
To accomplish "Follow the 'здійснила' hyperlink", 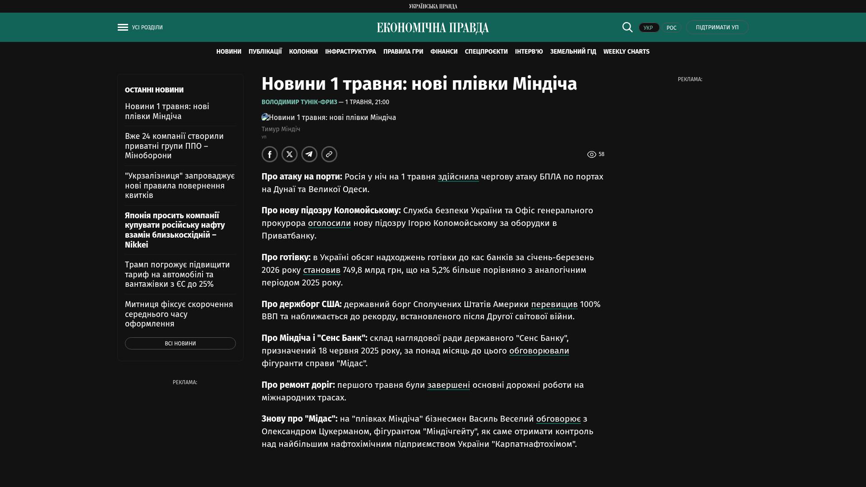I will [x=458, y=177].
